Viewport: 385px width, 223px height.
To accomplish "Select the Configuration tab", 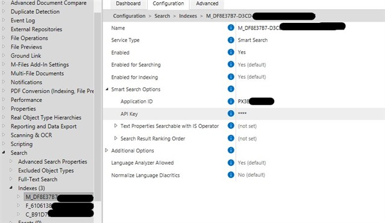I will [168, 4].
